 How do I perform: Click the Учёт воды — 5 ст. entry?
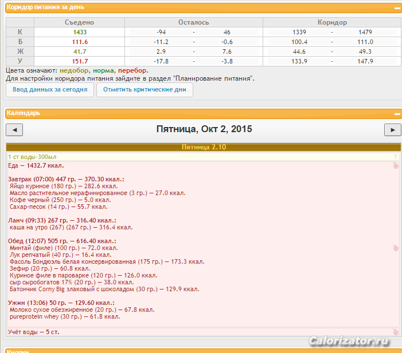click(x=33, y=332)
